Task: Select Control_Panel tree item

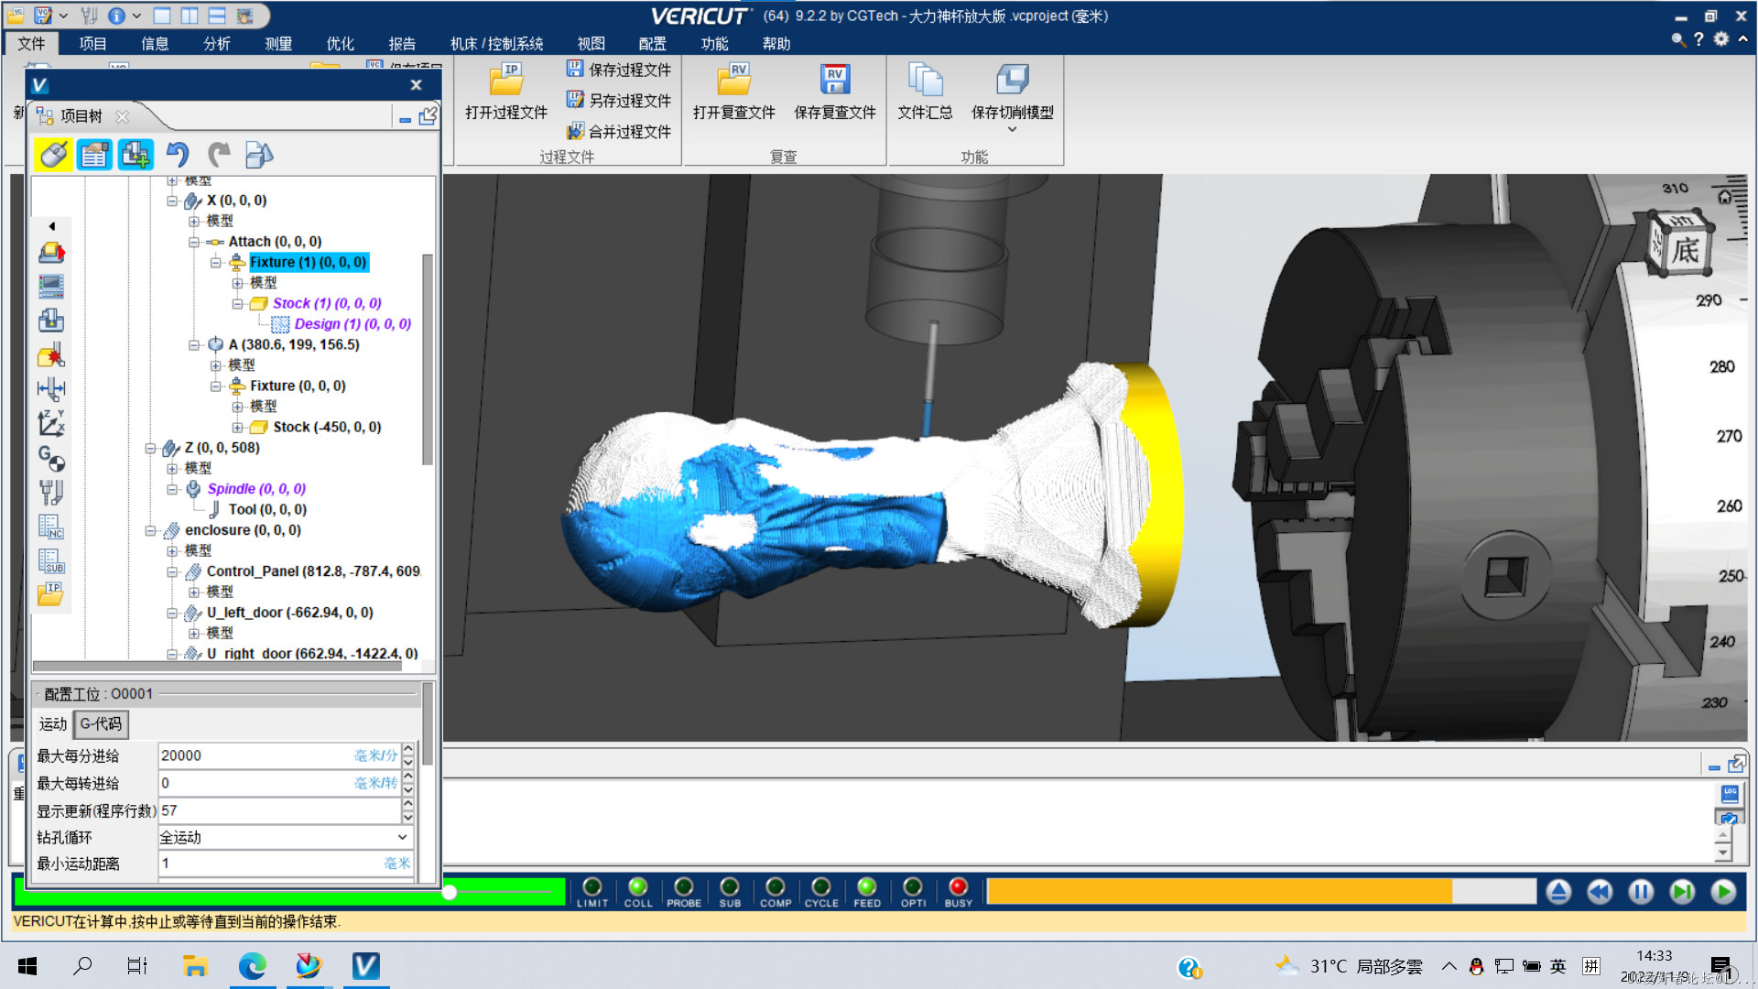Action: (313, 571)
